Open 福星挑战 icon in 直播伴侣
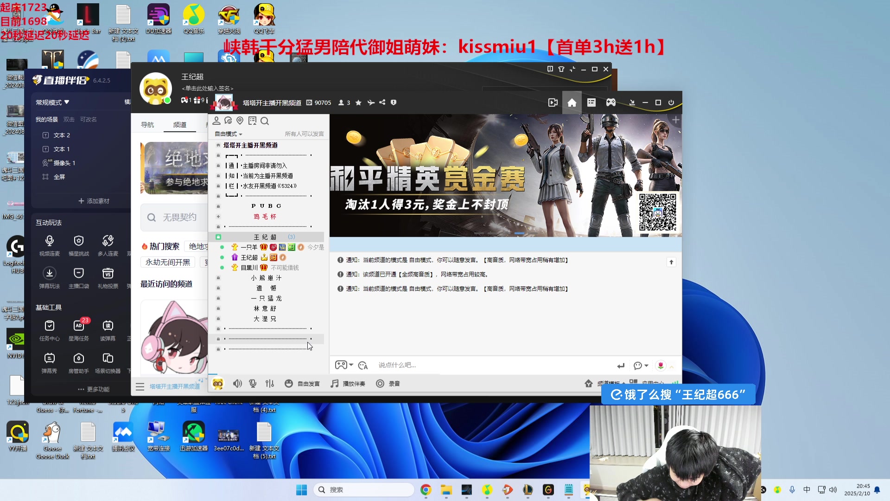890x501 pixels. [79, 245]
